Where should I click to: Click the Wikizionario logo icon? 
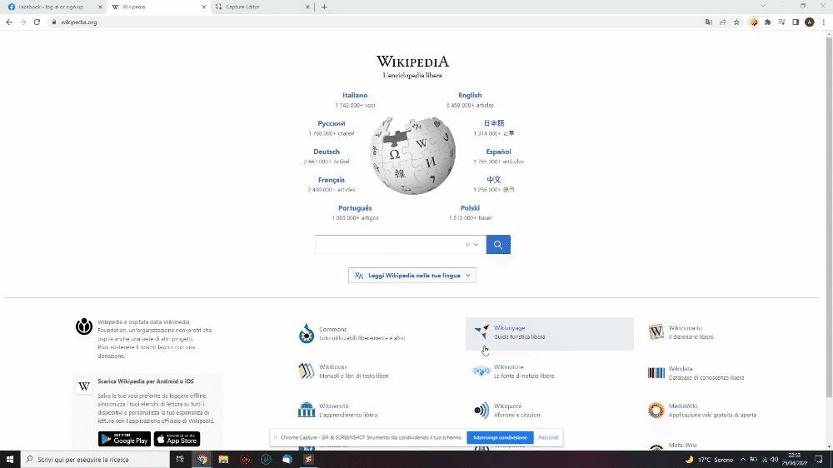point(656,332)
